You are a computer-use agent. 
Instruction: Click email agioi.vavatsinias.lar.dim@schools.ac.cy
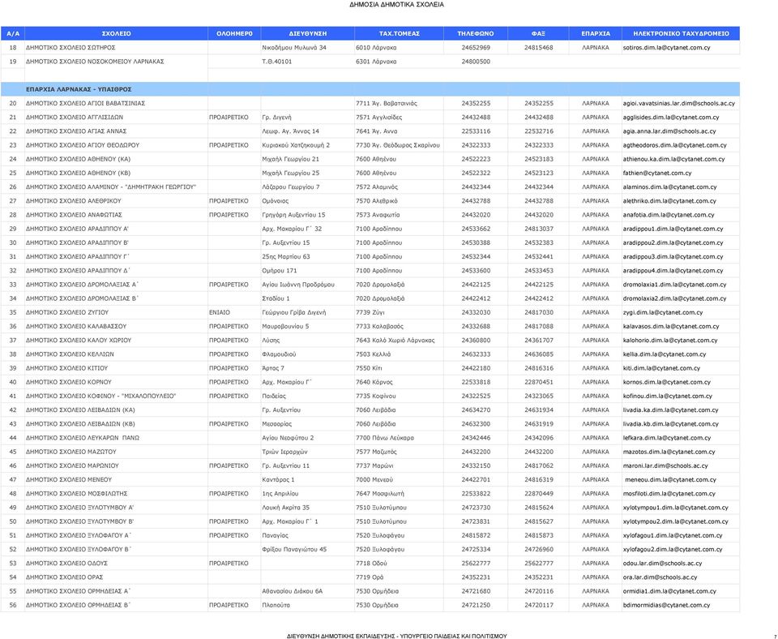[679, 103]
